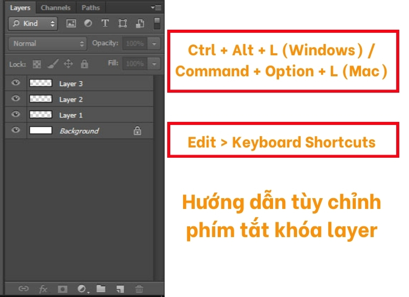Open the Fill slider dropdown arrow

154,63
